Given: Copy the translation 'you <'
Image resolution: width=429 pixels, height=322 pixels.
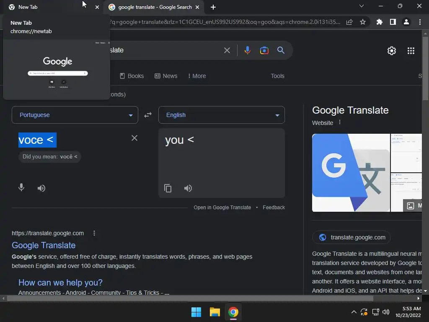Looking at the screenshot, I should (168, 188).
